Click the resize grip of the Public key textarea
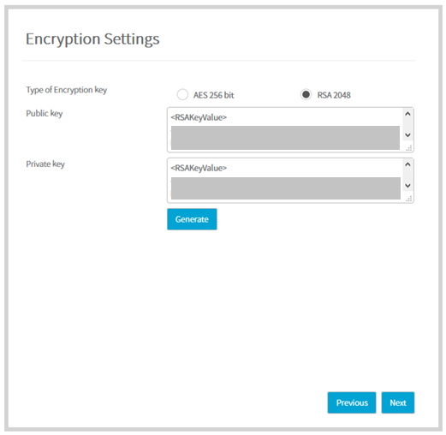Image resolution: width=446 pixels, height=435 pixels. tap(409, 148)
